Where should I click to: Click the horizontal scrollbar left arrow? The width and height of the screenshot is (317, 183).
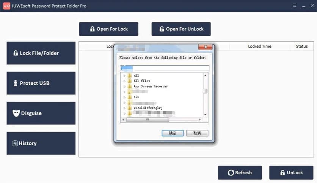coord(123,120)
